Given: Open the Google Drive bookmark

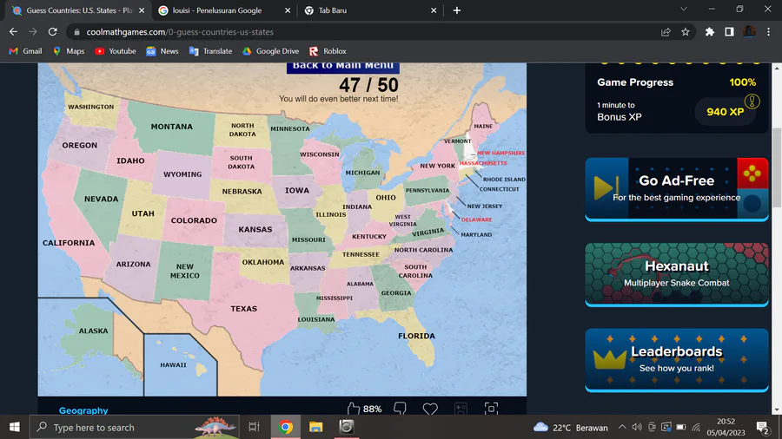Looking at the screenshot, I should tap(270, 51).
